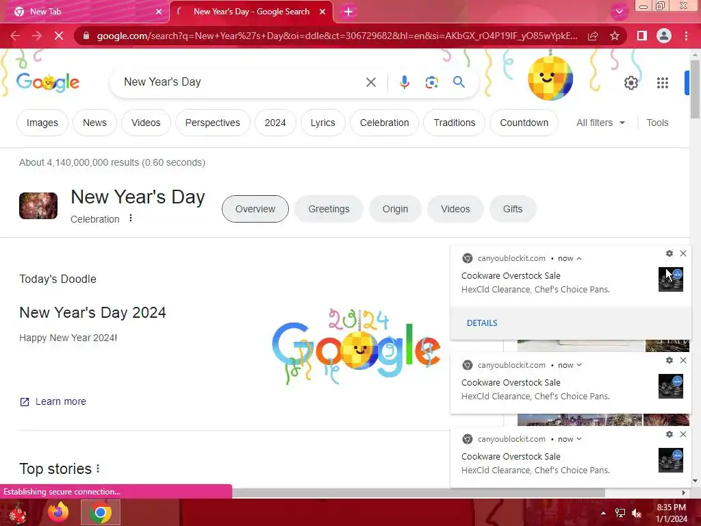The image size is (701, 526).
Task: Click the share page icon in address bar
Action: pyautogui.click(x=593, y=36)
